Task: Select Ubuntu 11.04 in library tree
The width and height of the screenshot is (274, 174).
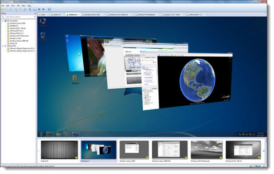Action: [16, 28]
